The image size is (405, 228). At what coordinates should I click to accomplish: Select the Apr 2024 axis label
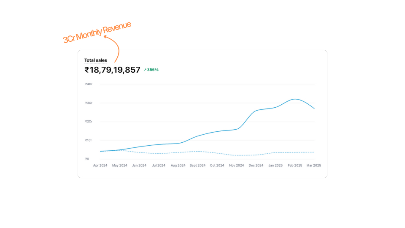[x=100, y=166]
